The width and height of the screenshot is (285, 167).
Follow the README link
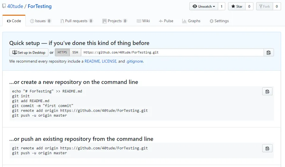(92, 61)
